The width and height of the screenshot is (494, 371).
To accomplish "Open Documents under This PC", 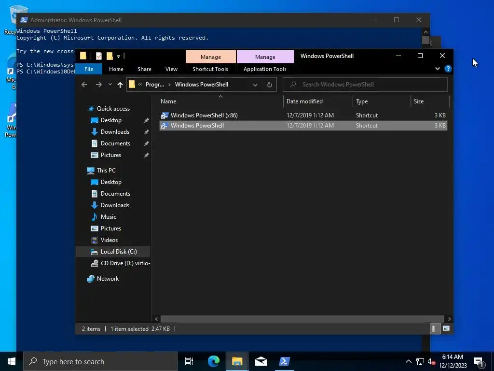I will (x=115, y=194).
